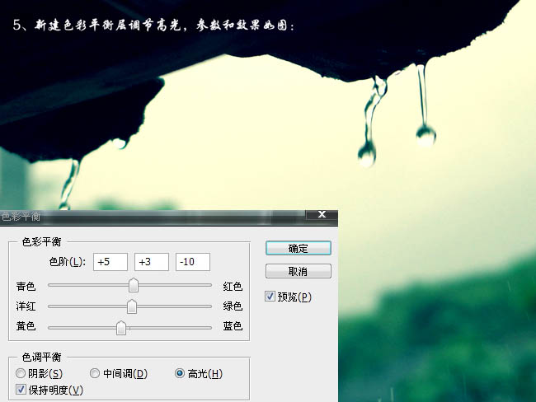Click the 确定 button to confirm
This screenshot has width=536, height=402.
tap(298, 248)
